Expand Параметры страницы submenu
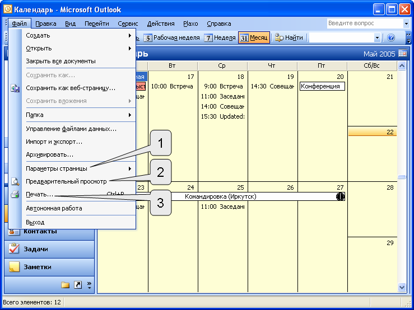Screen dimensions: 414x310 coord(78,168)
